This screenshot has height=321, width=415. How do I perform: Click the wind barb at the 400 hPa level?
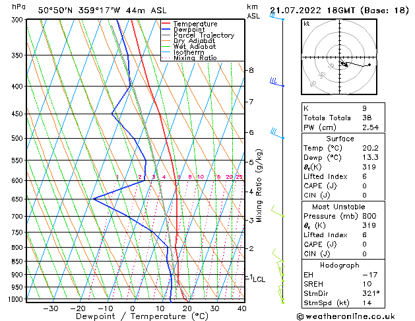tap(277, 83)
